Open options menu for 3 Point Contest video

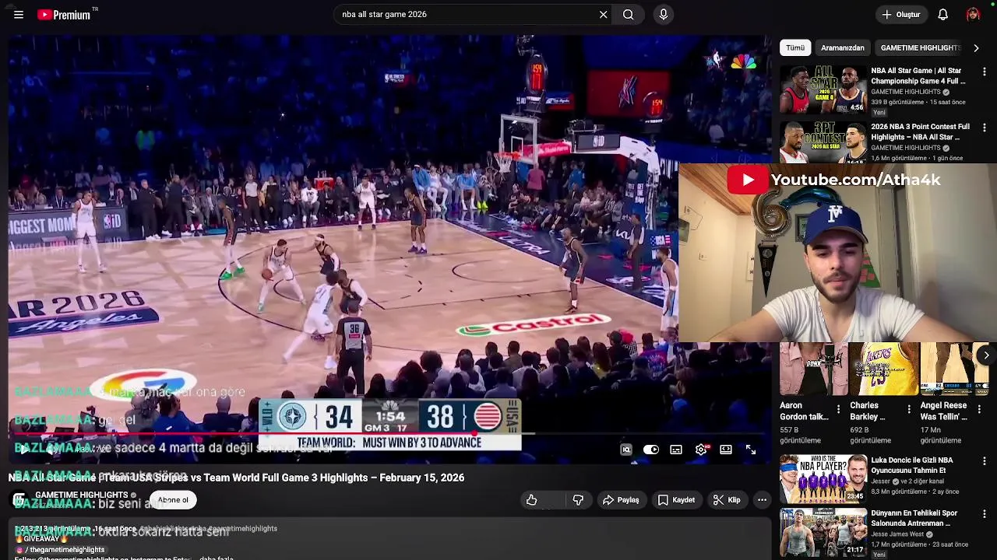click(x=985, y=128)
